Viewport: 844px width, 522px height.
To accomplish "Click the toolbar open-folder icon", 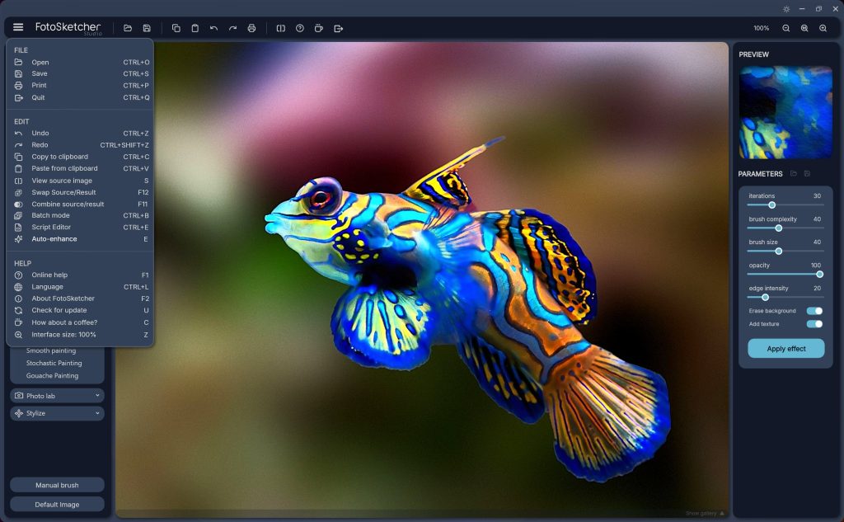I will (x=128, y=28).
